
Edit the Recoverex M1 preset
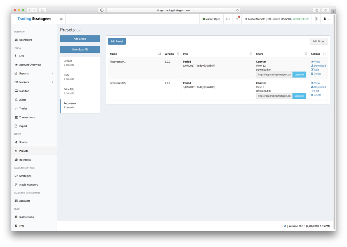[x=315, y=70]
